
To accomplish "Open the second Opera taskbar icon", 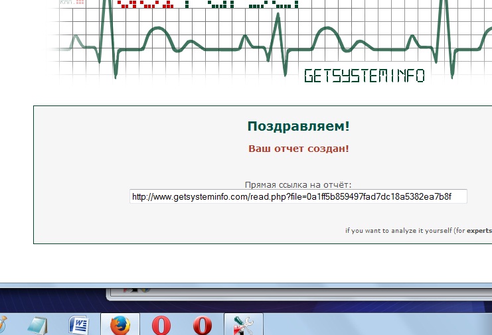I will pyautogui.click(x=203, y=325).
